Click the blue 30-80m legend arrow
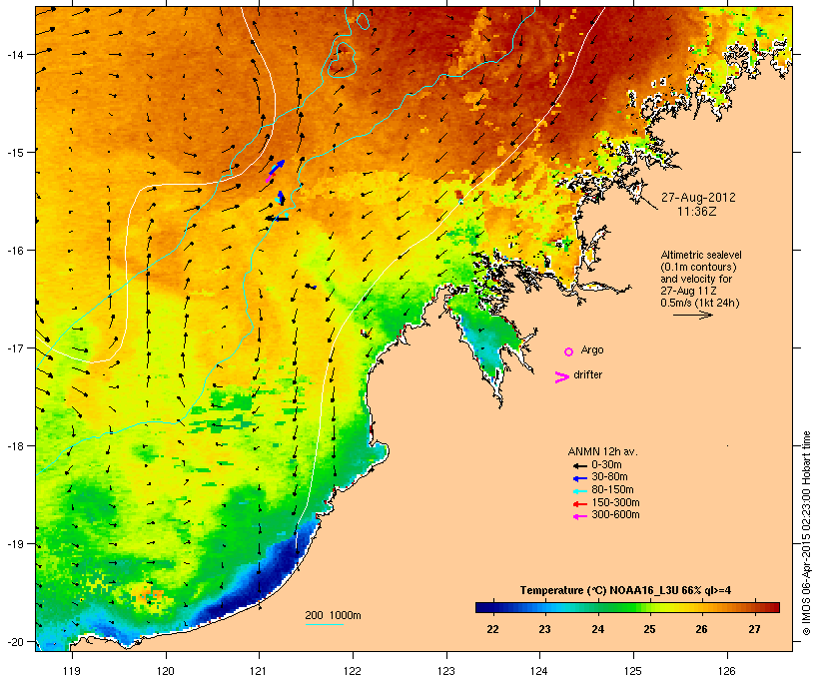The width and height of the screenshot is (819, 679). click(579, 478)
